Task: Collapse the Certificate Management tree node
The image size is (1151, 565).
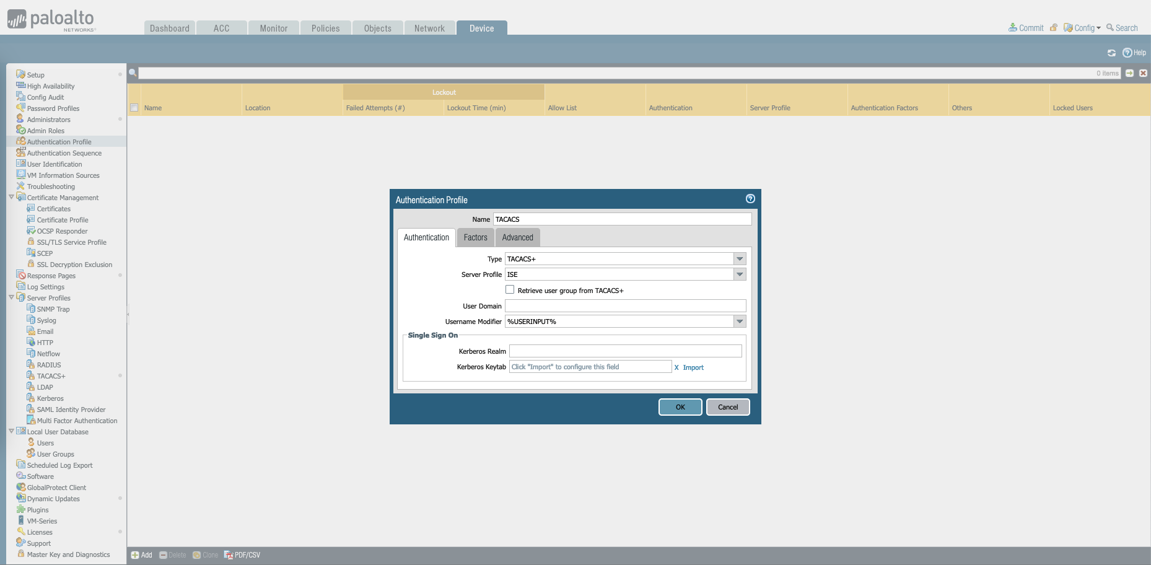Action: (11, 198)
